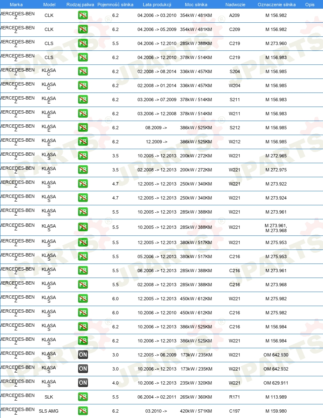Click diesel ON icon in OM 629.911 row

pyautogui.click(x=83, y=383)
